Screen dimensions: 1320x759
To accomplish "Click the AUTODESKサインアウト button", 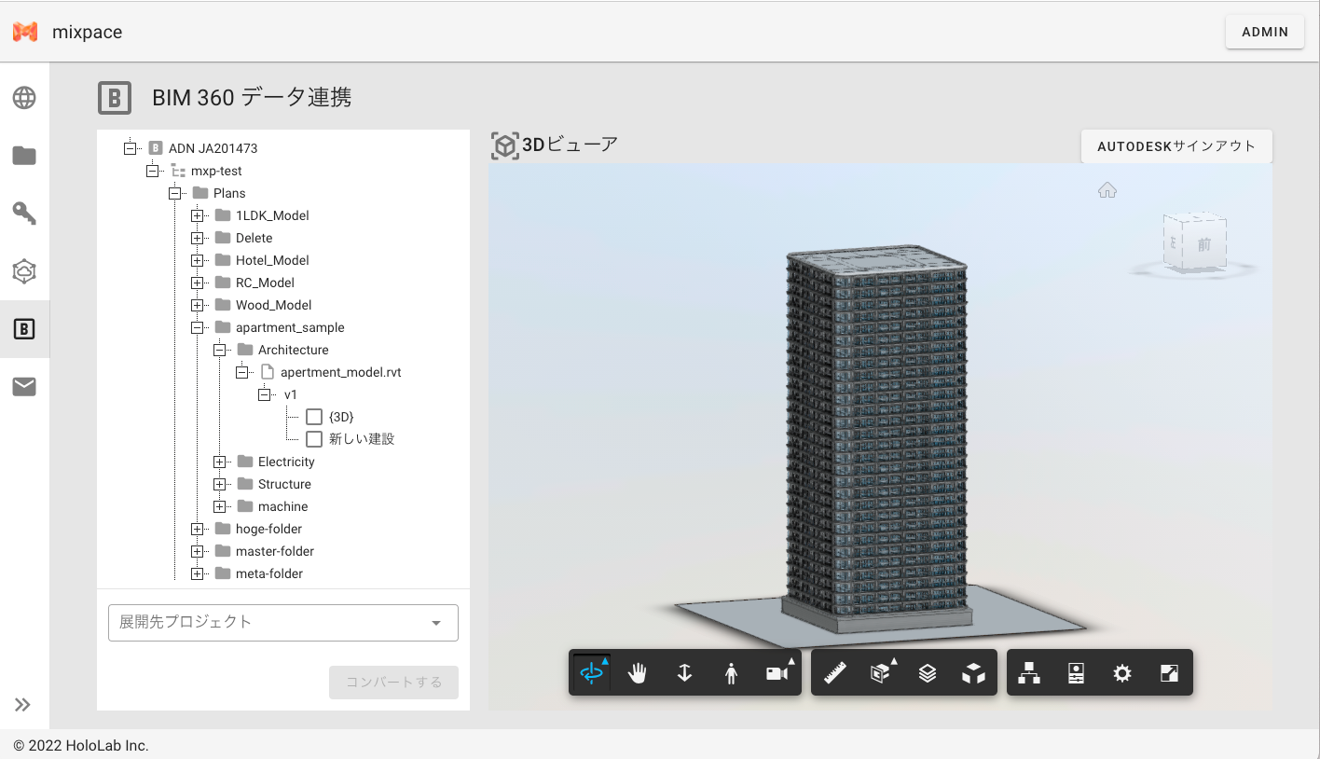I will point(1176,145).
